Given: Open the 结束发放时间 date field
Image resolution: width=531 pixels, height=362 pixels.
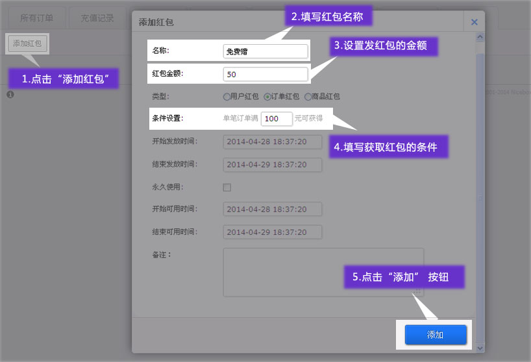Looking at the screenshot, I should click(273, 164).
